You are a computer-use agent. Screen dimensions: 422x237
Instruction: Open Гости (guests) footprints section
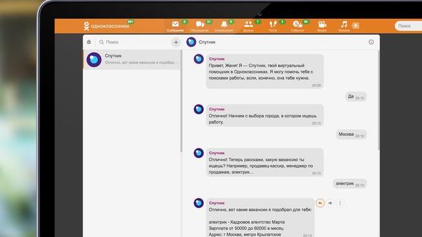click(273, 26)
